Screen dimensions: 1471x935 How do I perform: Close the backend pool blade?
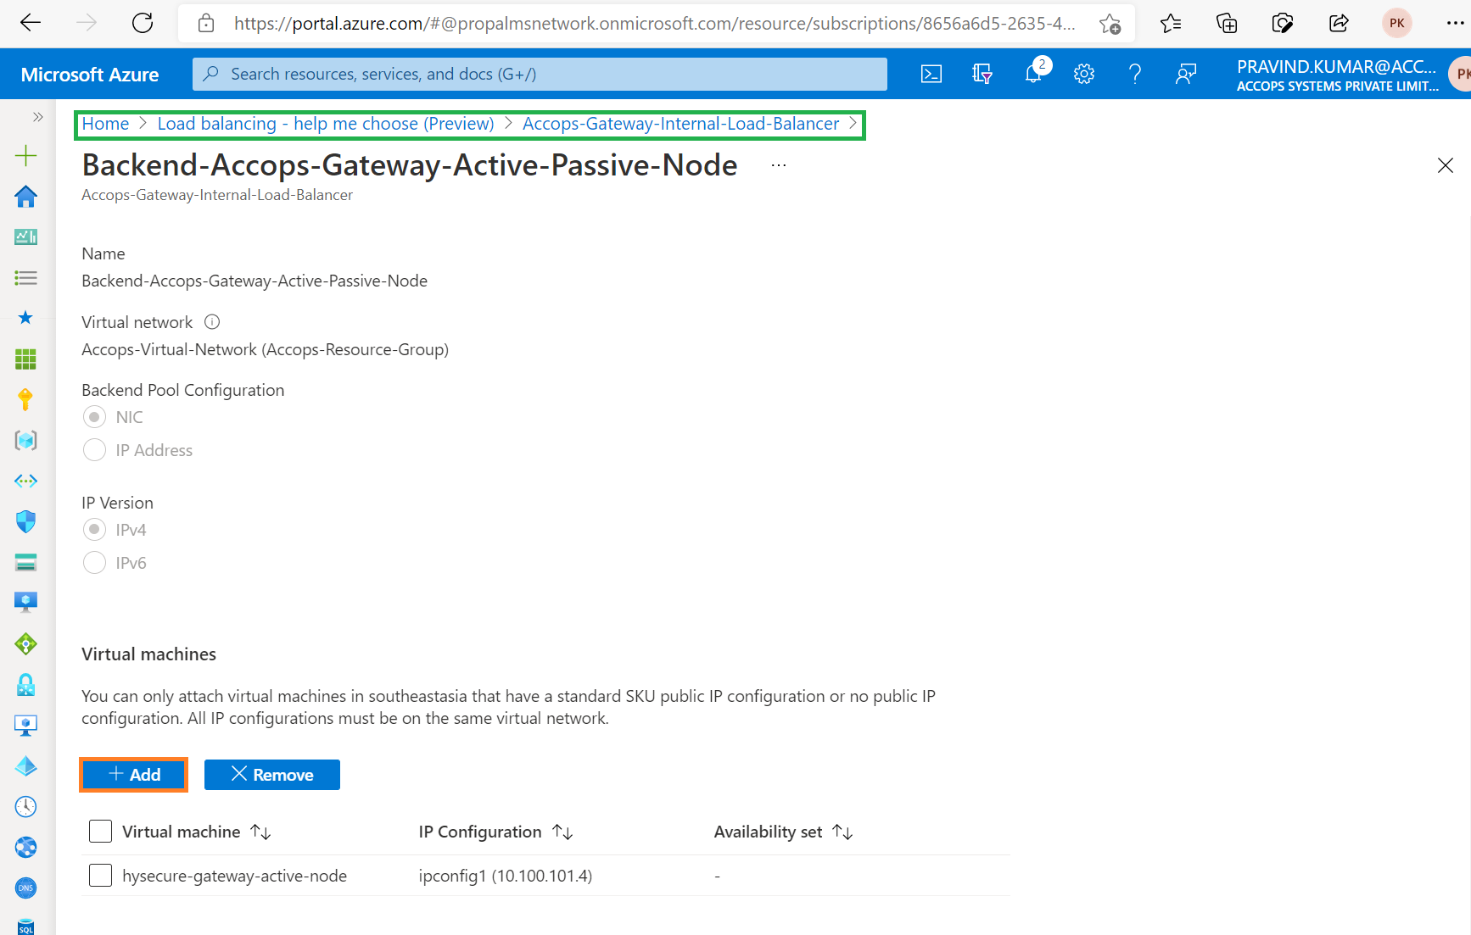(1446, 165)
